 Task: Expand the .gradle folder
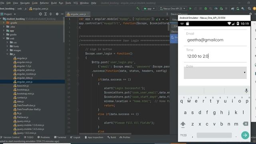tap(4, 23)
